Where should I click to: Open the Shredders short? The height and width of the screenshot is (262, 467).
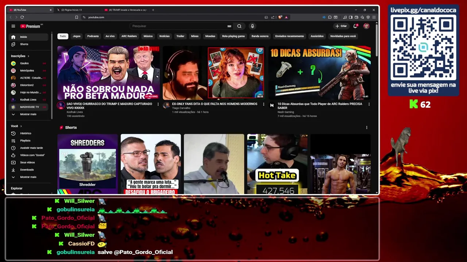pos(88,164)
